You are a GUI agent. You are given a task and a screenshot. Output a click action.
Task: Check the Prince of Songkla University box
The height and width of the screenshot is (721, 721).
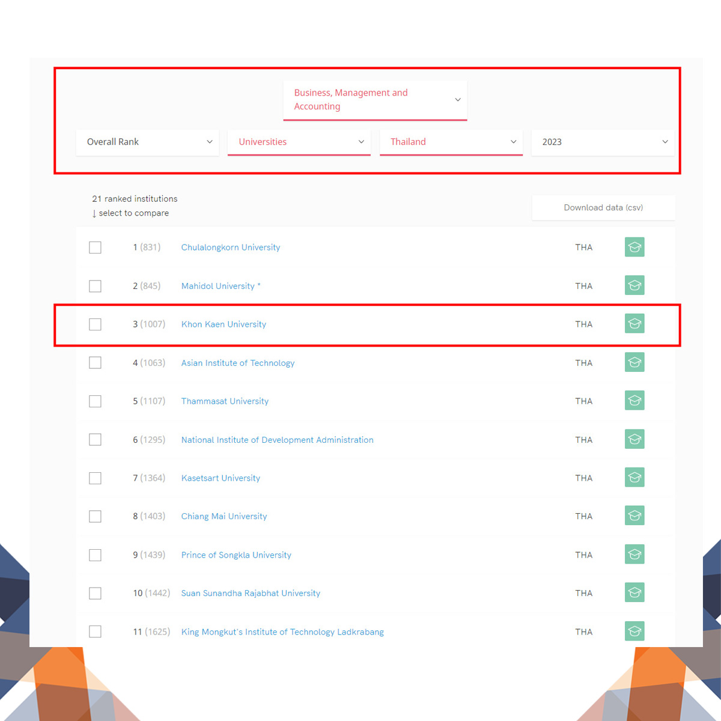point(95,555)
